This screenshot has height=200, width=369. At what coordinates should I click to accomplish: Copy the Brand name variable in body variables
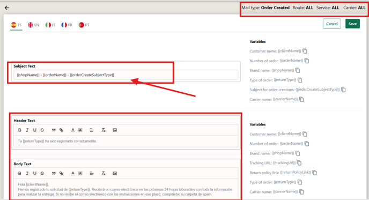[298, 153]
